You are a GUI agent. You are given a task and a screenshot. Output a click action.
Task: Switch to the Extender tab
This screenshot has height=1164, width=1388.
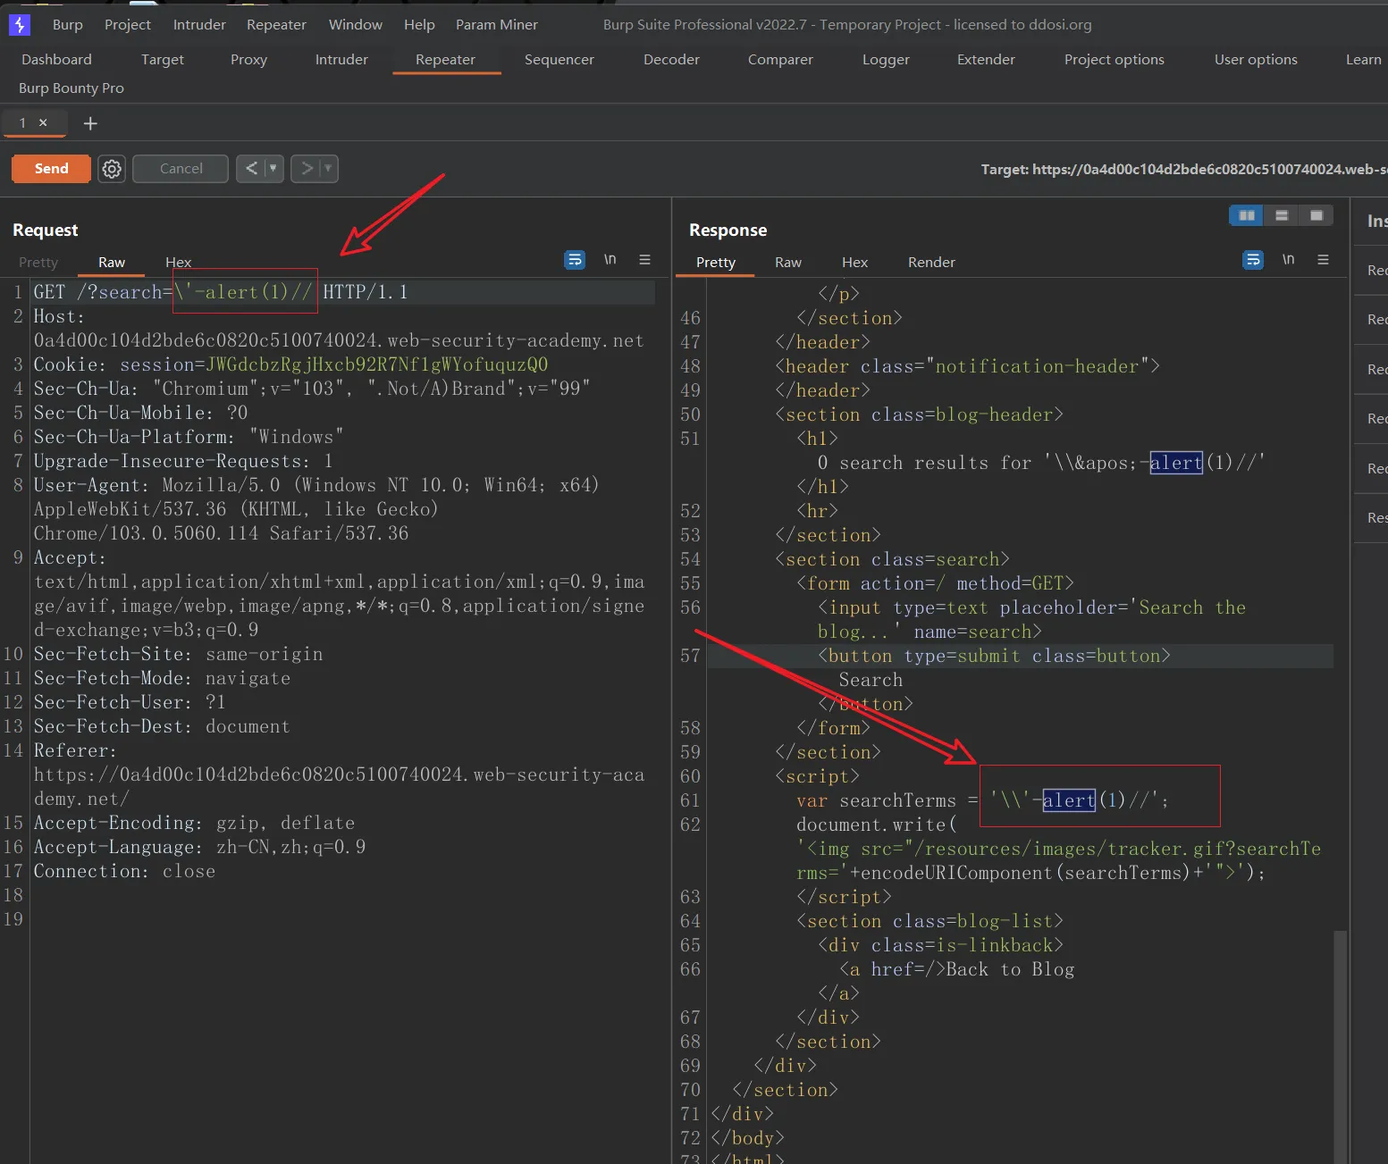(986, 60)
